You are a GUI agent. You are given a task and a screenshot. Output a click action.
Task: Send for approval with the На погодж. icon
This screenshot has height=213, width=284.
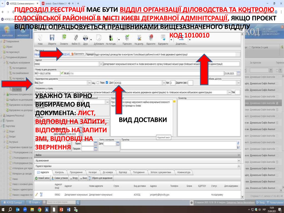click(111, 38)
